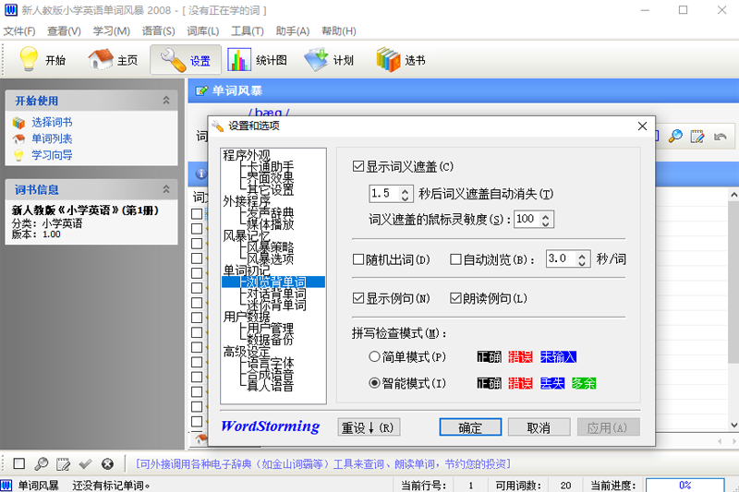Click the square box icon in bottom toolbar
The image size is (739, 492).
click(19, 463)
